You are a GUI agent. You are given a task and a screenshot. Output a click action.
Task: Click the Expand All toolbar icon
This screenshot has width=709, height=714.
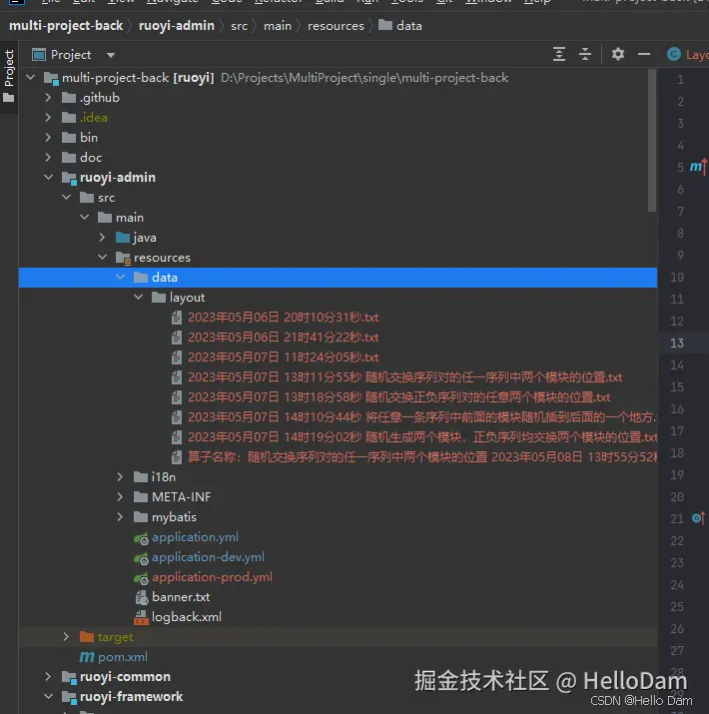[x=559, y=54]
